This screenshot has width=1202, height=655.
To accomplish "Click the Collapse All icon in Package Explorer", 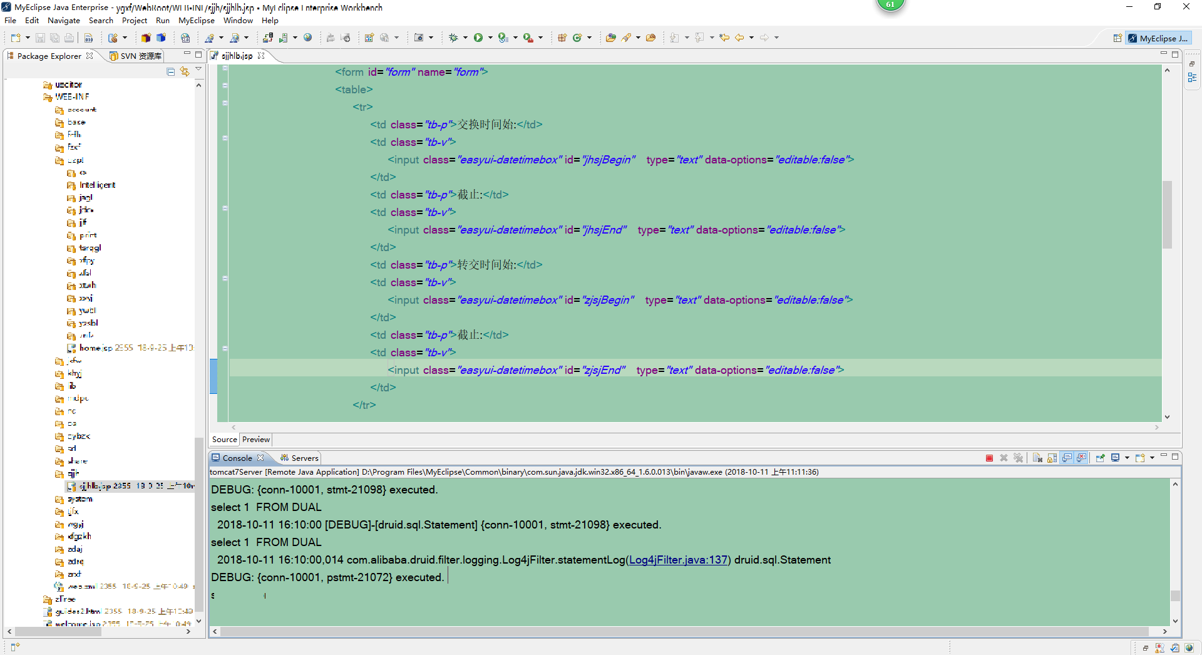I will 170,72.
